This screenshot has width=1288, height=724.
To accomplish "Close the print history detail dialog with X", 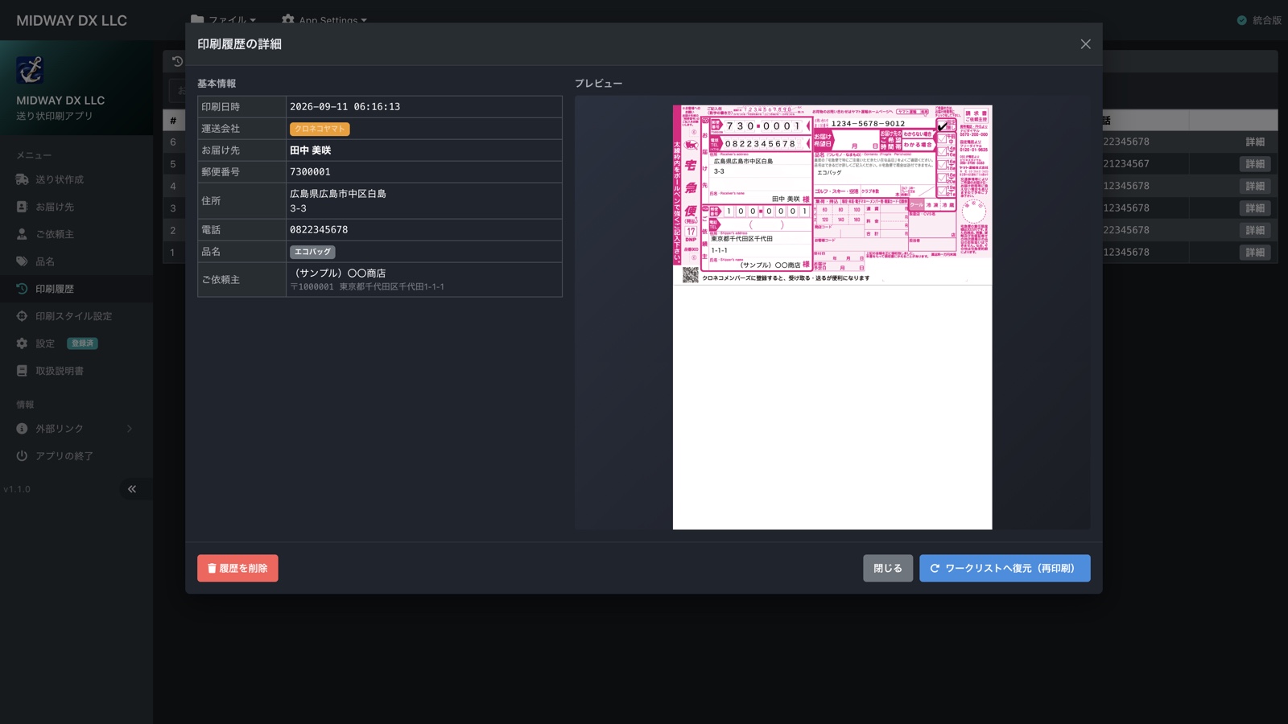I will coord(1085,44).
